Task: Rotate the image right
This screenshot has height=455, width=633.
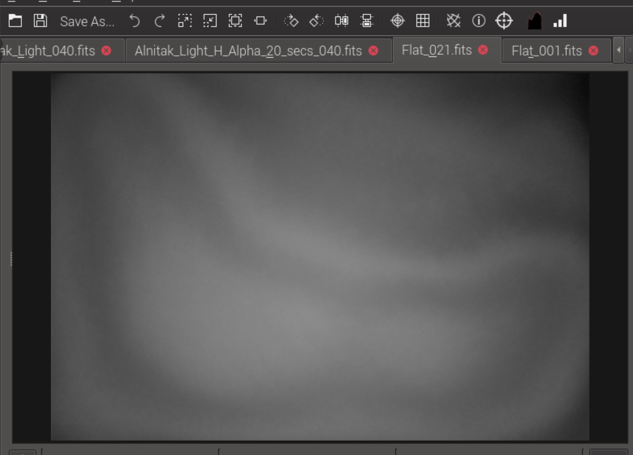Action: coord(291,21)
